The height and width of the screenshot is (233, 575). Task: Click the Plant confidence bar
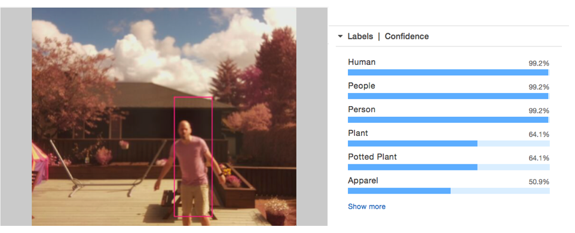click(448, 144)
